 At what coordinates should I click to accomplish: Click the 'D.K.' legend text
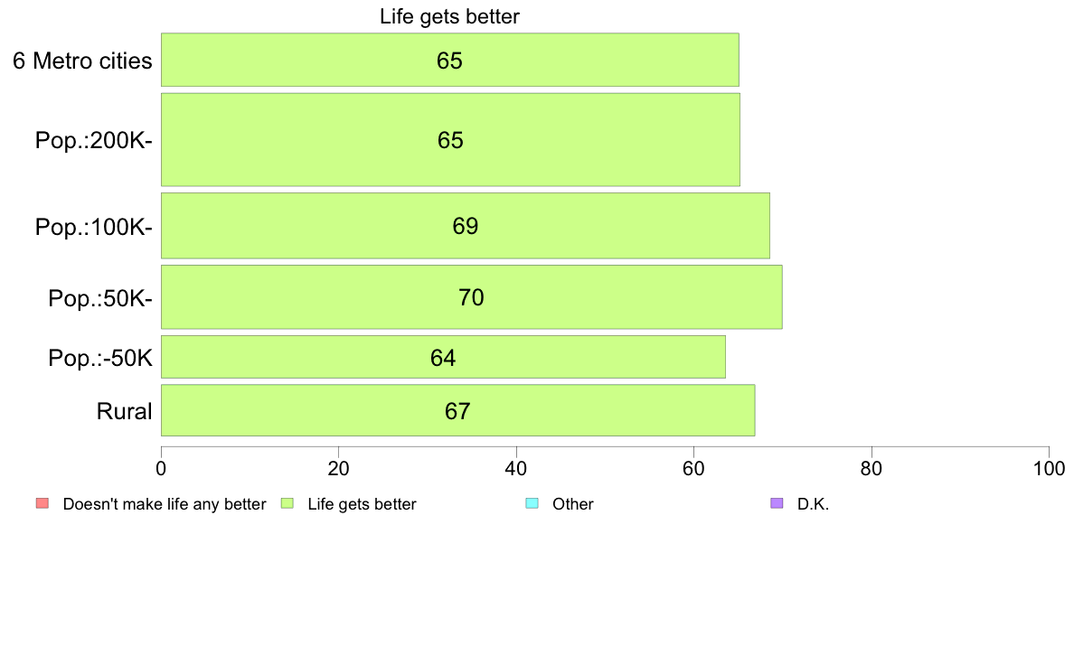[x=813, y=504]
